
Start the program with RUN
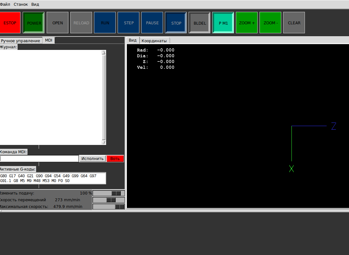click(105, 22)
